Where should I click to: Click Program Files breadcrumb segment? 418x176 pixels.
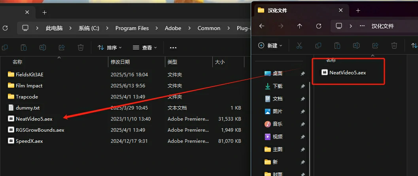coord(132,28)
